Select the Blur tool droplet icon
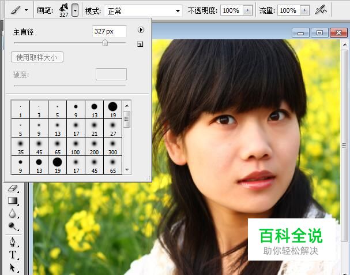350x275 pixels. (x=13, y=213)
